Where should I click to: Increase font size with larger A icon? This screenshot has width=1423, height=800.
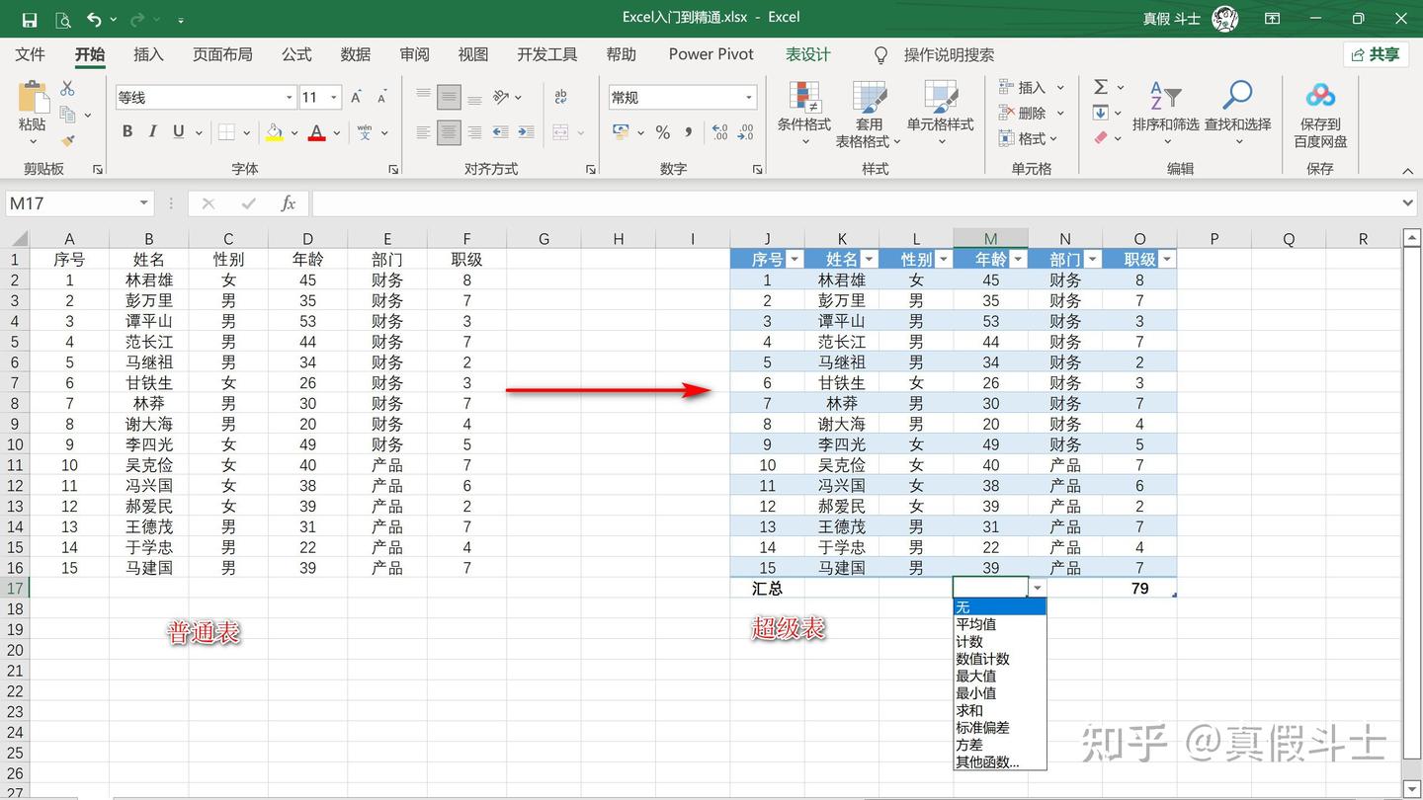(357, 97)
